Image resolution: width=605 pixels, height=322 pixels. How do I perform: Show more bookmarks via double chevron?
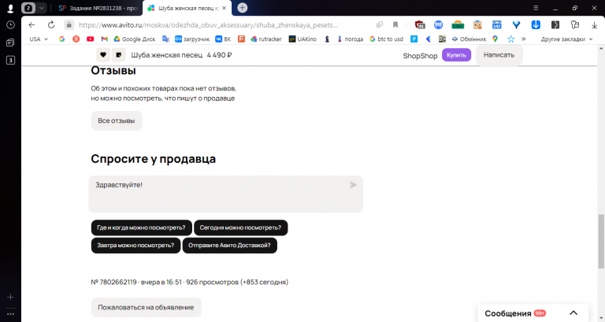523,39
